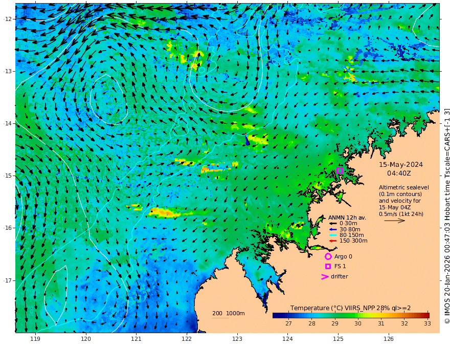Screen dimensions: 450x348
Task: Click longitude axis label 119
Action: point(35,339)
